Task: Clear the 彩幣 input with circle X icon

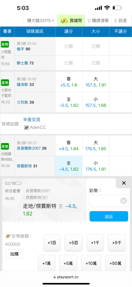Action: (x=124, y=201)
